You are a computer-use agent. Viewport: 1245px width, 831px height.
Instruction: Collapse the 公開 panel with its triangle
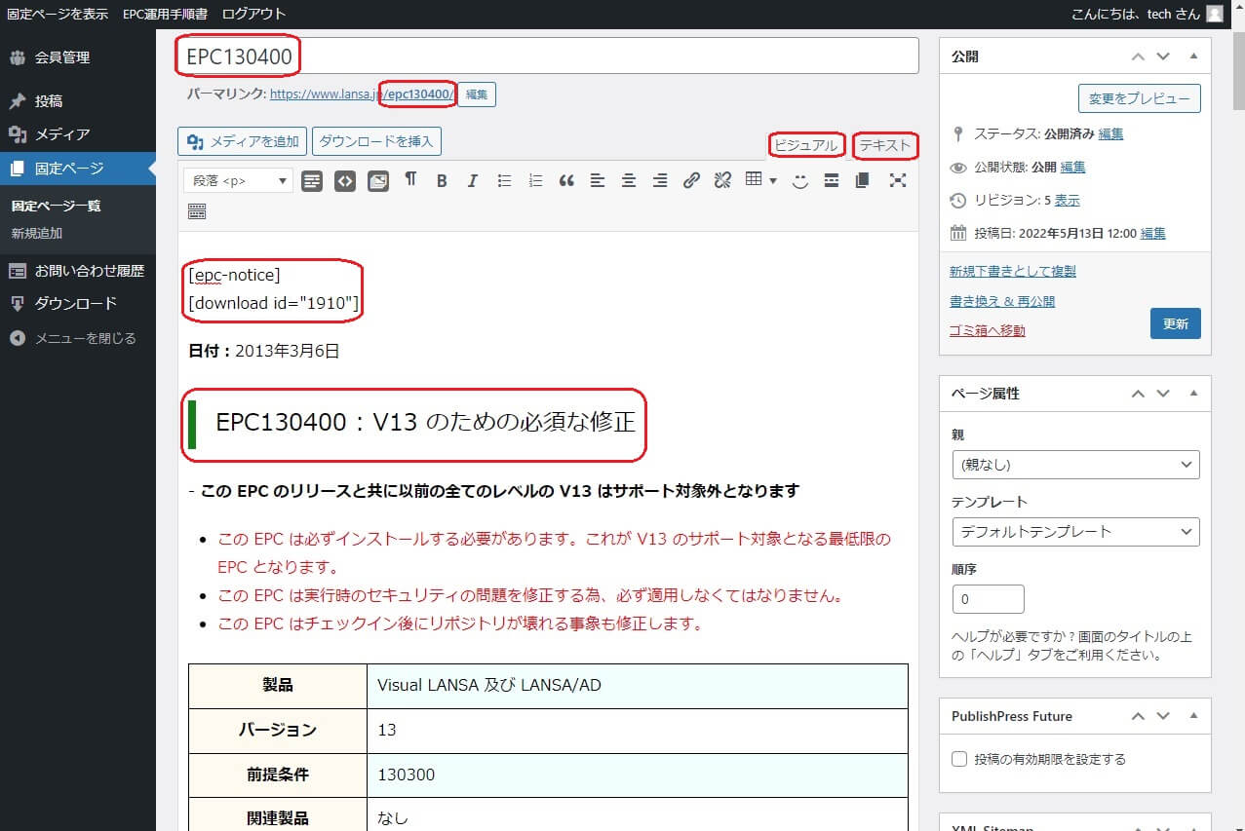pyautogui.click(x=1194, y=57)
